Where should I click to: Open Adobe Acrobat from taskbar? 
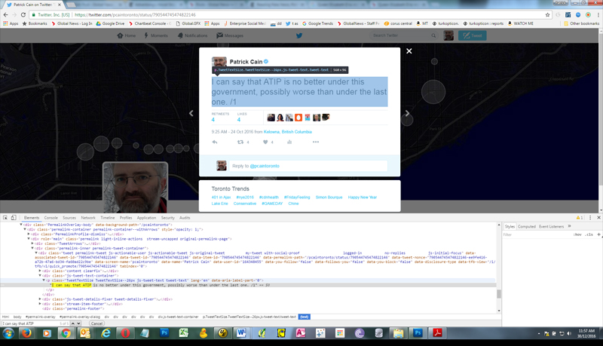(x=437, y=333)
